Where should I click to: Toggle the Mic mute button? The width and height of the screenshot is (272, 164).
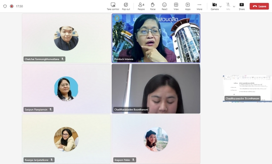[x=228, y=6]
